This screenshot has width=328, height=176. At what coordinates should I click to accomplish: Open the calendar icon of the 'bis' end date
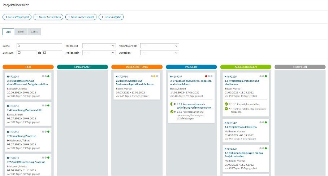pos(44,53)
